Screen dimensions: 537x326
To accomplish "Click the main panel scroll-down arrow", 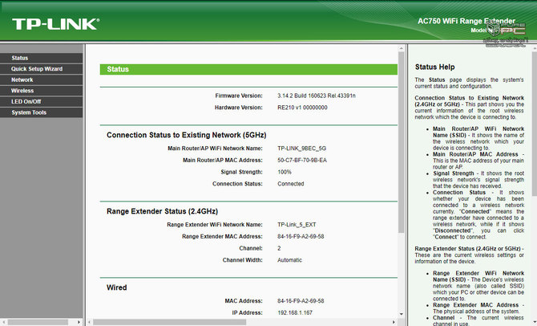I will coord(402,314).
